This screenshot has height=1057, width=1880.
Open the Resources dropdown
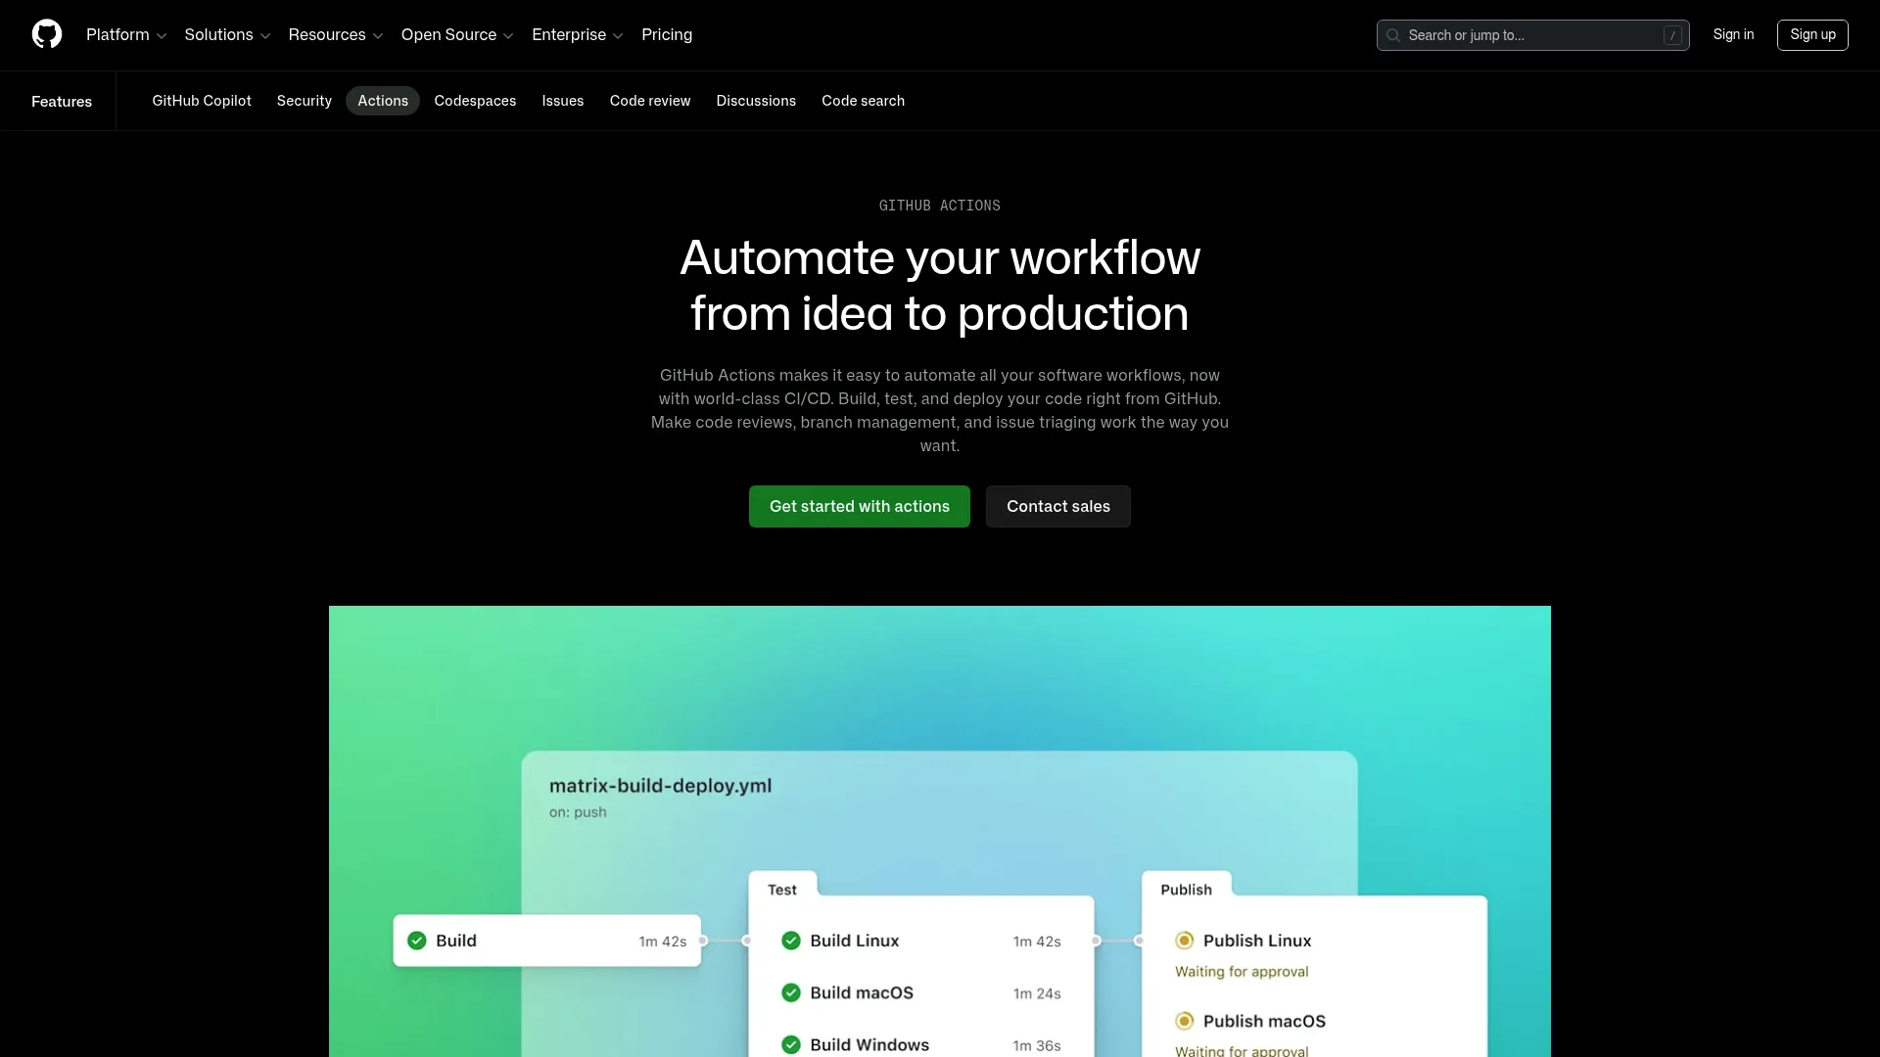click(335, 35)
